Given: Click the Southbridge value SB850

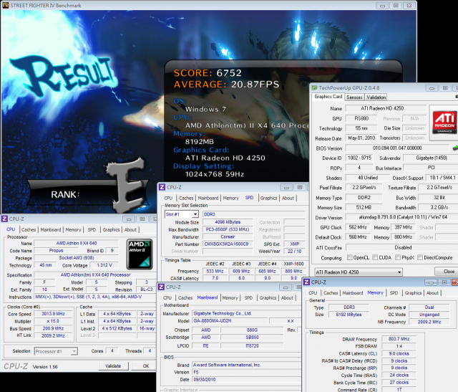Looking at the screenshot, I should (252, 338).
